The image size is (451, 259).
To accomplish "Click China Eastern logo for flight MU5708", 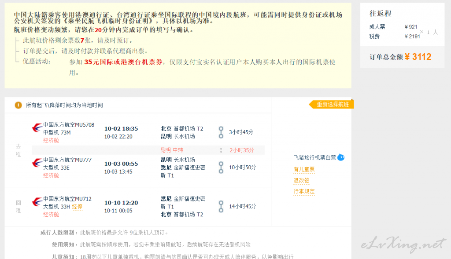I will coord(37,127).
